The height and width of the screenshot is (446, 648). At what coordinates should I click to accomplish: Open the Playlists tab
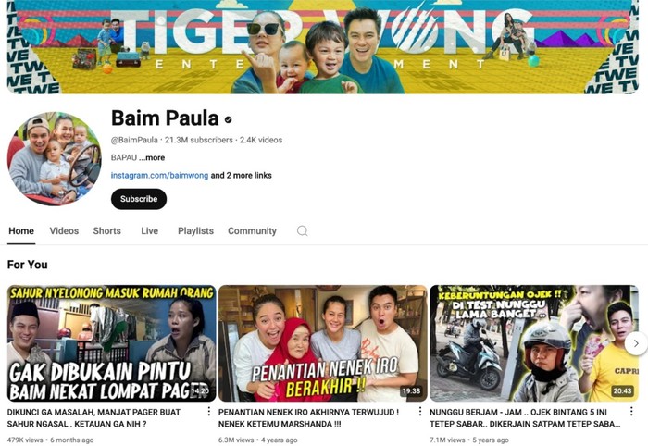tap(195, 231)
